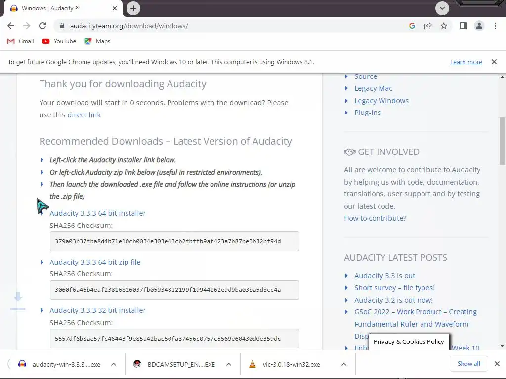Expand options for vlc download
This screenshot has width=506, height=379.
pyautogui.click(x=344, y=365)
